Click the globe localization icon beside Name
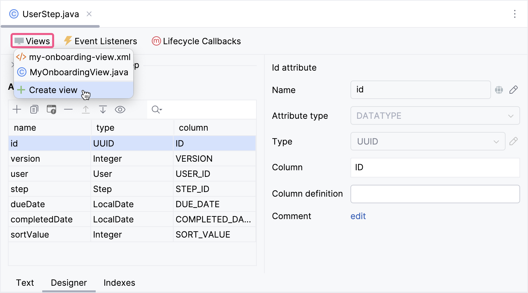528x293 pixels. tap(499, 90)
